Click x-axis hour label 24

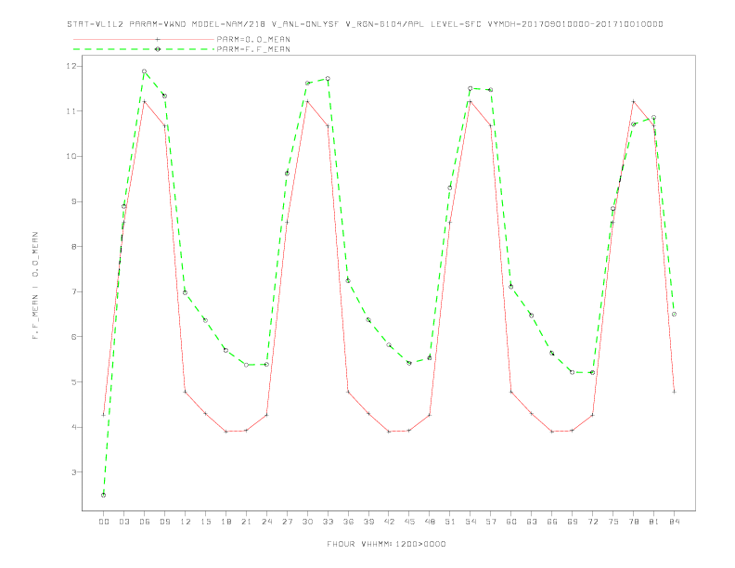pyautogui.click(x=266, y=522)
